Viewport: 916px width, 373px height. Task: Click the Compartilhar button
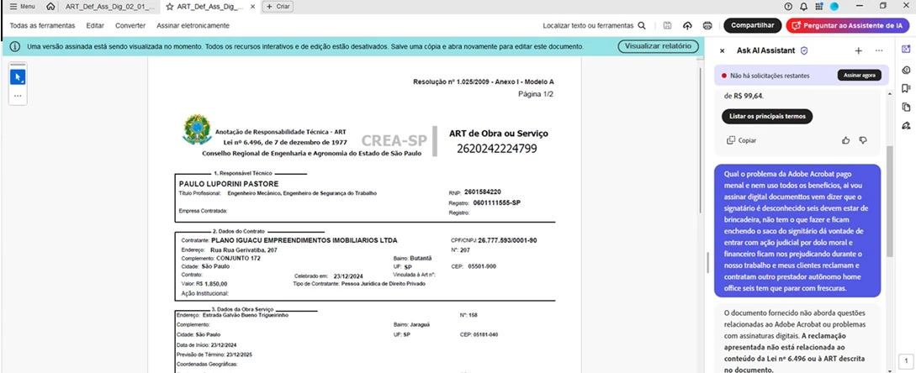(753, 26)
